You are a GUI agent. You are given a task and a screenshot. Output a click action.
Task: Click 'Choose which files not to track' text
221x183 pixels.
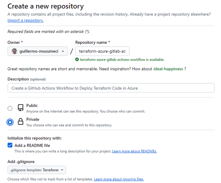click(x=50, y=179)
